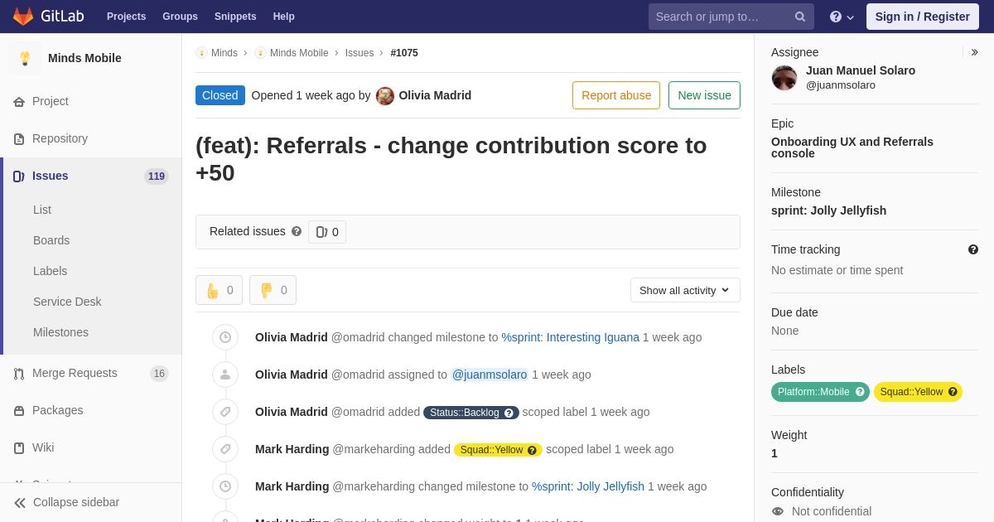Open Olivia Madrid's avatar profile

(385, 95)
